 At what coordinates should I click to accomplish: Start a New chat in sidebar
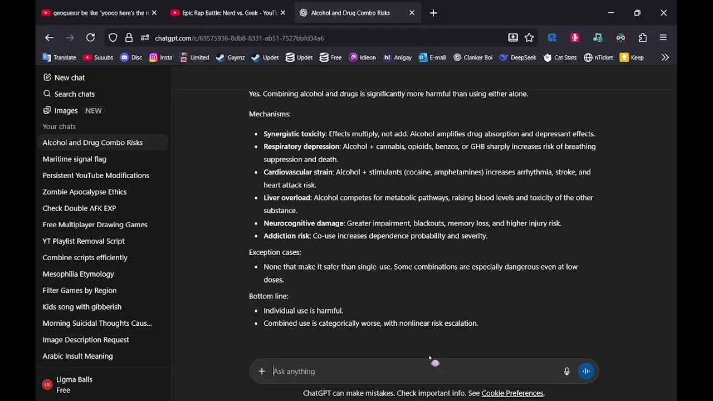[x=103, y=77]
